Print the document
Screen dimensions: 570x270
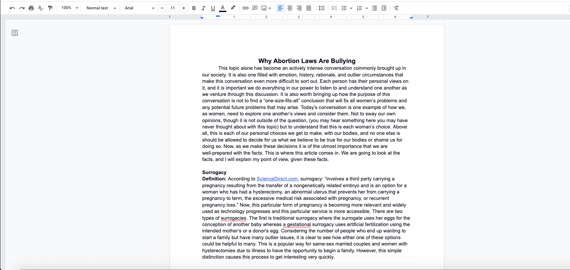[x=31, y=8]
